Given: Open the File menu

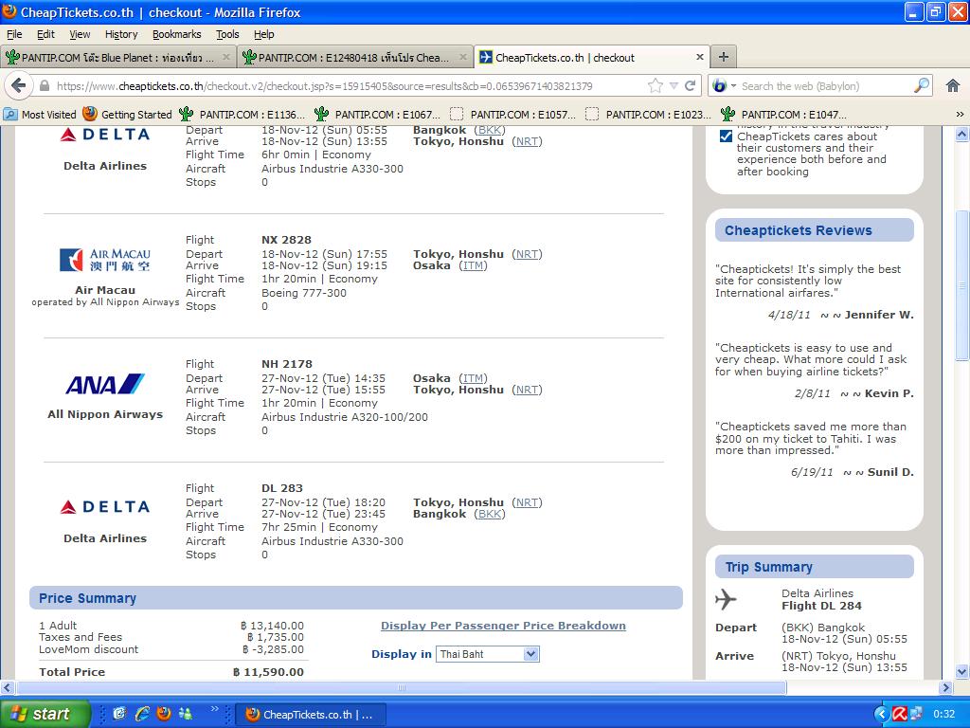Looking at the screenshot, I should click(x=14, y=34).
